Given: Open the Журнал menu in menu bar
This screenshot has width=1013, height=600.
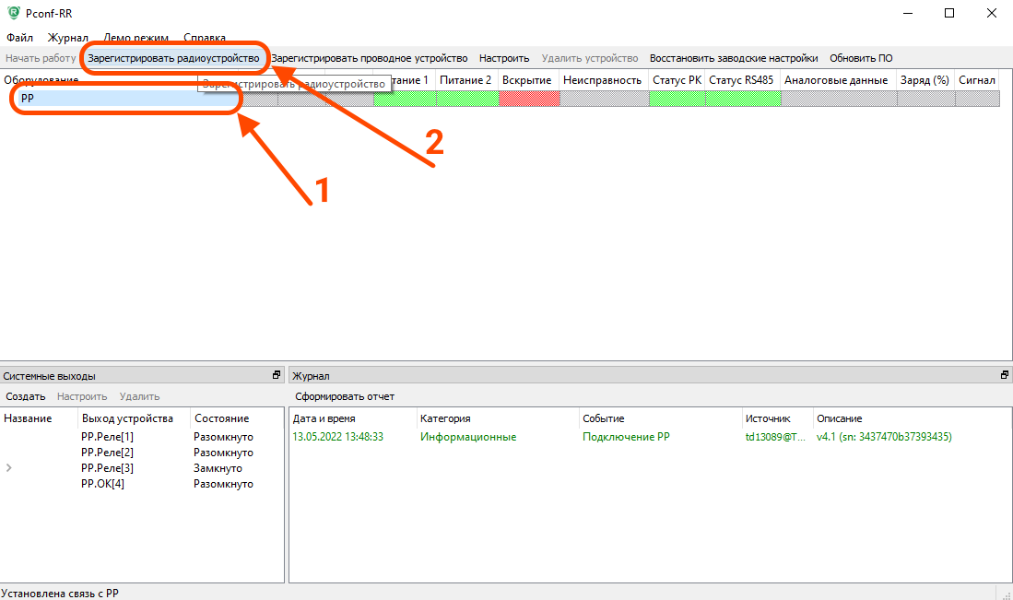Looking at the screenshot, I should (x=67, y=38).
